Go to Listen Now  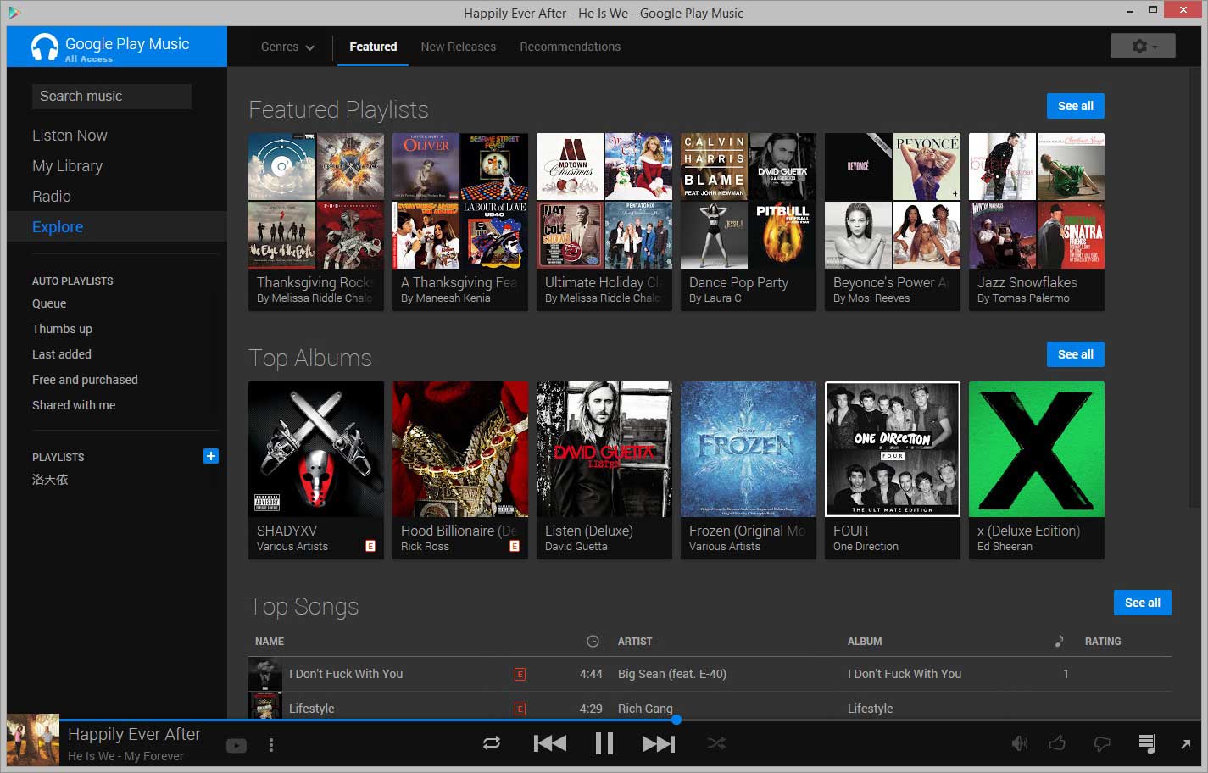pos(70,136)
